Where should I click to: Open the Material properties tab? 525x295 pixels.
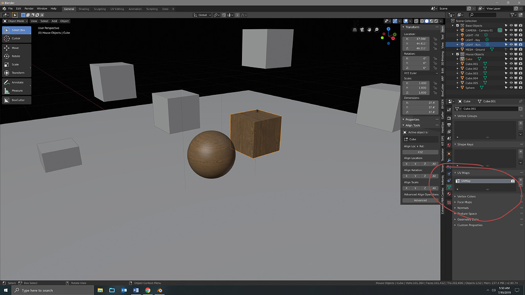click(449, 194)
